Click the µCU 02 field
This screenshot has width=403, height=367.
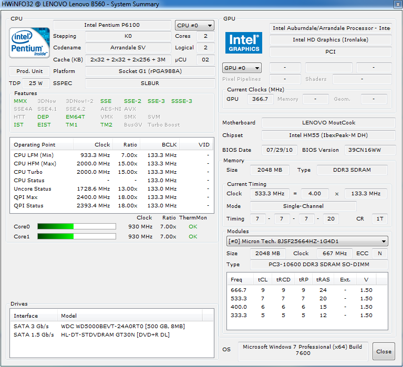pyautogui.click(x=205, y=59)
